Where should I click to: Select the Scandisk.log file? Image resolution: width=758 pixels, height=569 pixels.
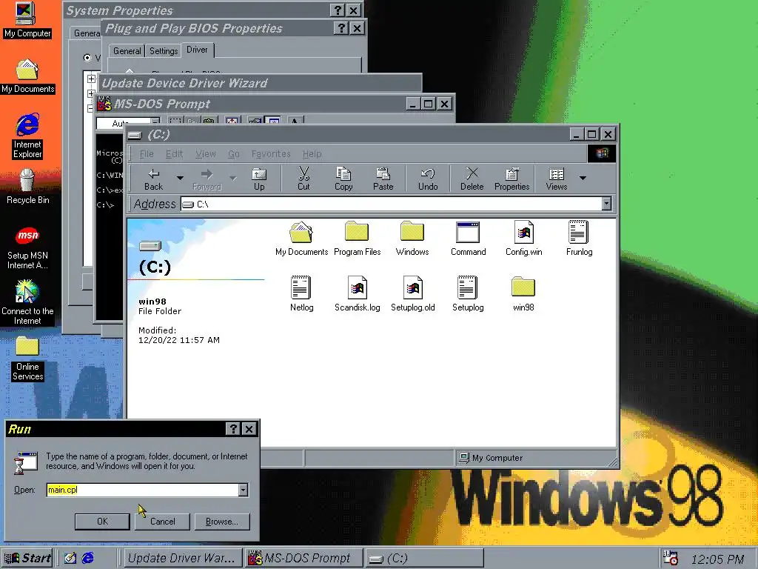click(358, 294)
